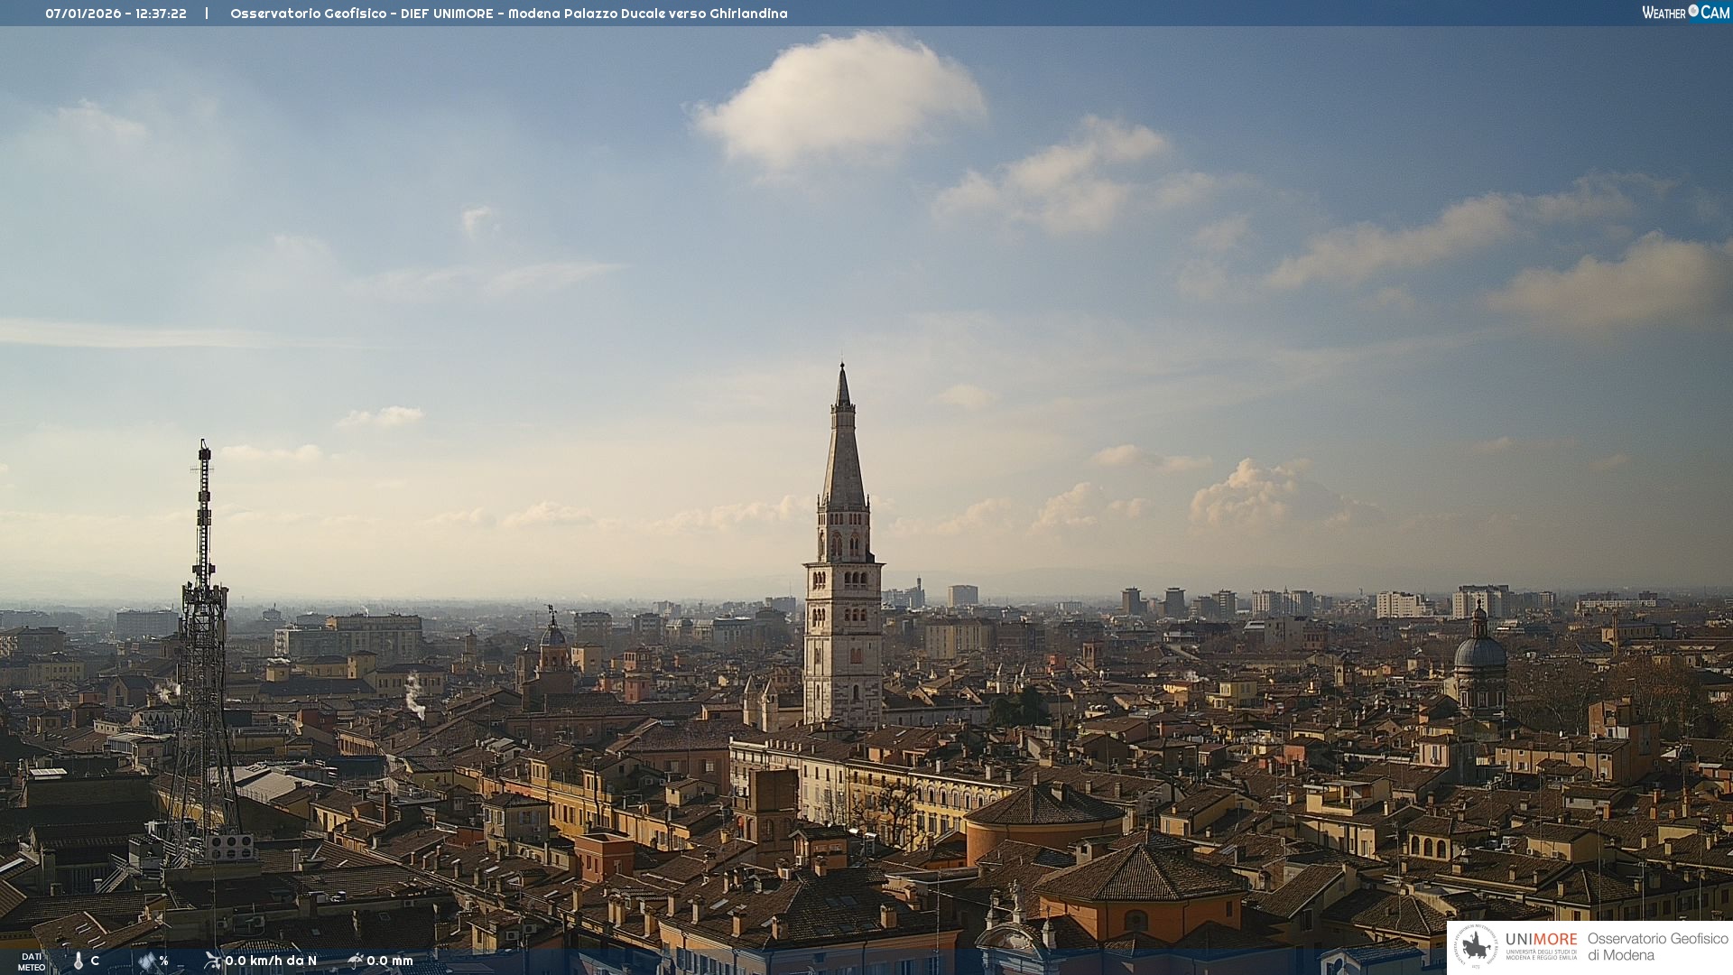Click the lattice antenna tower
1733x975 pixels.
point(203,650)
